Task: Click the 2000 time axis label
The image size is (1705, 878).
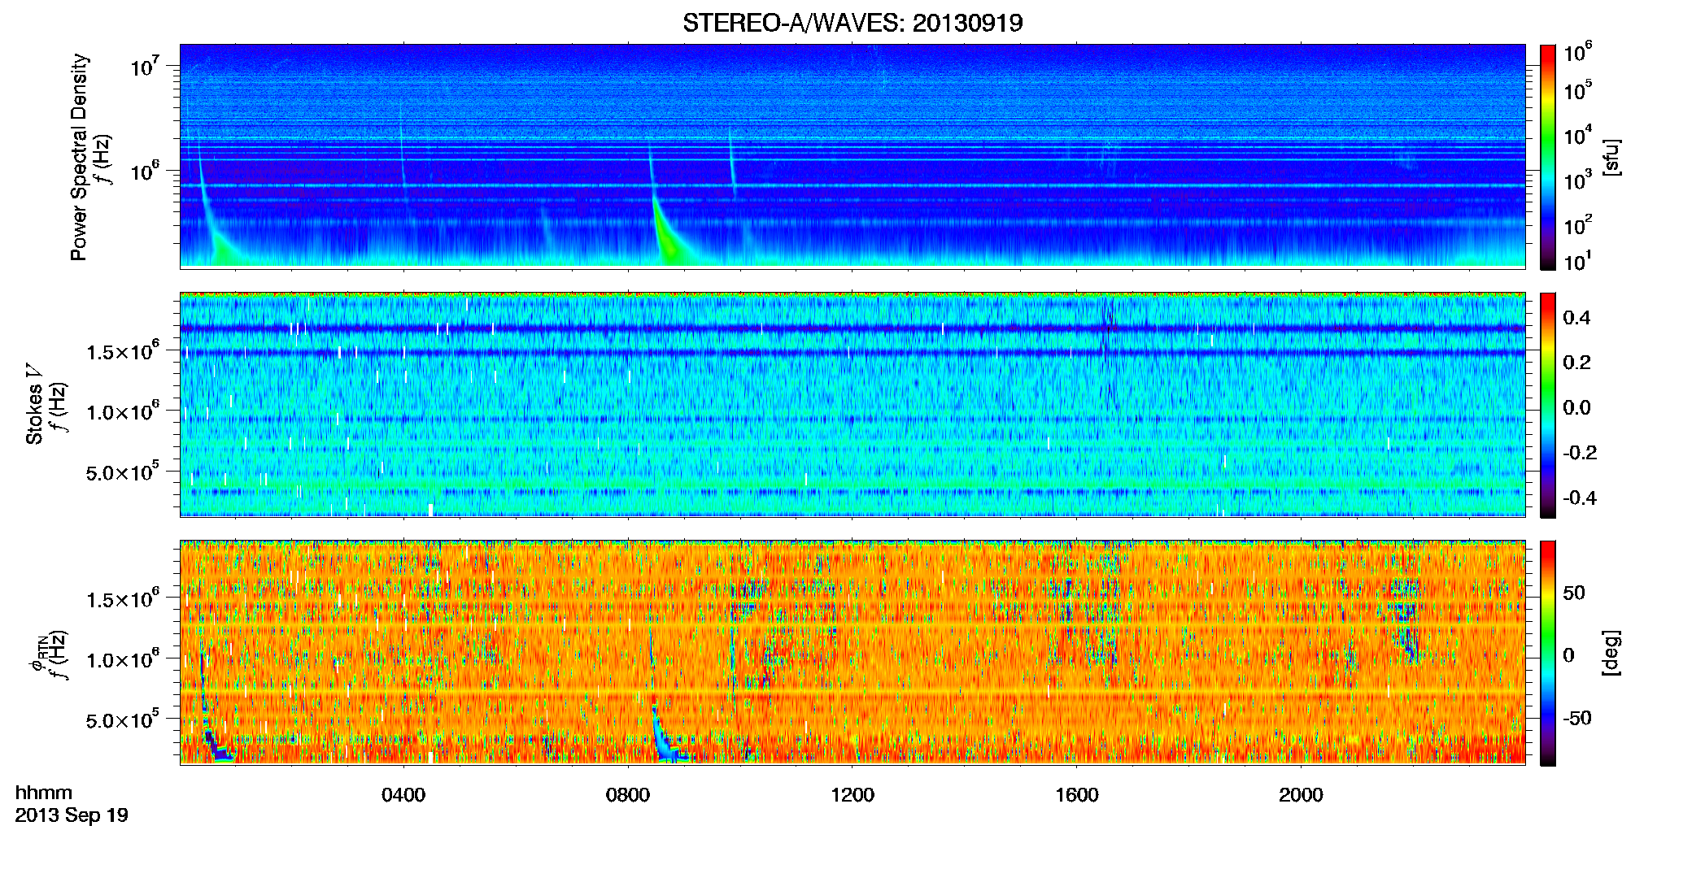Action: [1301, 795]
